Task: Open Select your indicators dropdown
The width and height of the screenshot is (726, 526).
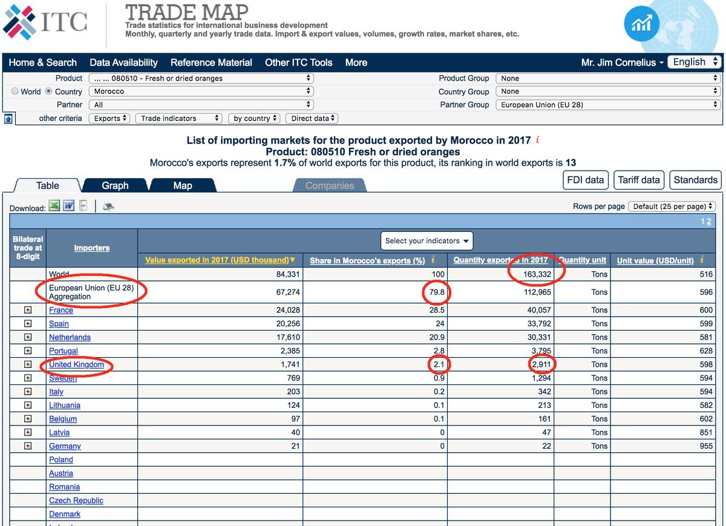Action: point(427,241)
